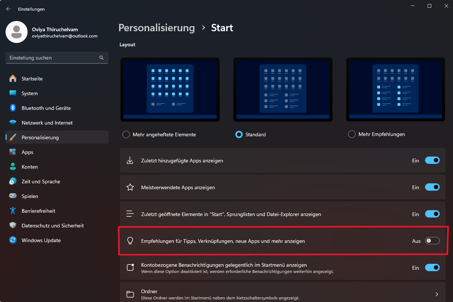This screenshot has width=453, height=302.
Task: Maximize the Einstellungen window
Action: [429, 6]
